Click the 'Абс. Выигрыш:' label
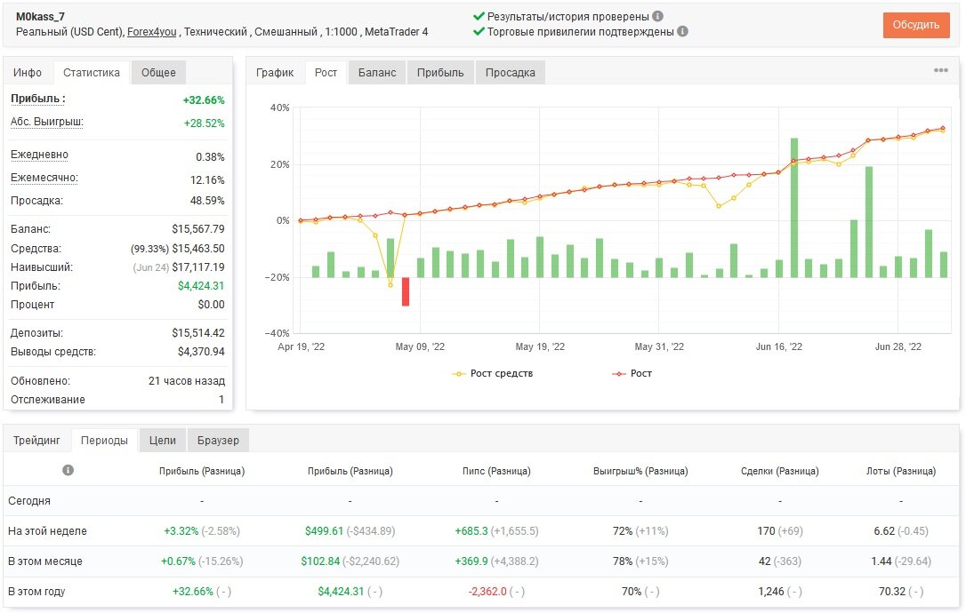The height and width of the screenshot is (613, 966). tap(47, 122)
